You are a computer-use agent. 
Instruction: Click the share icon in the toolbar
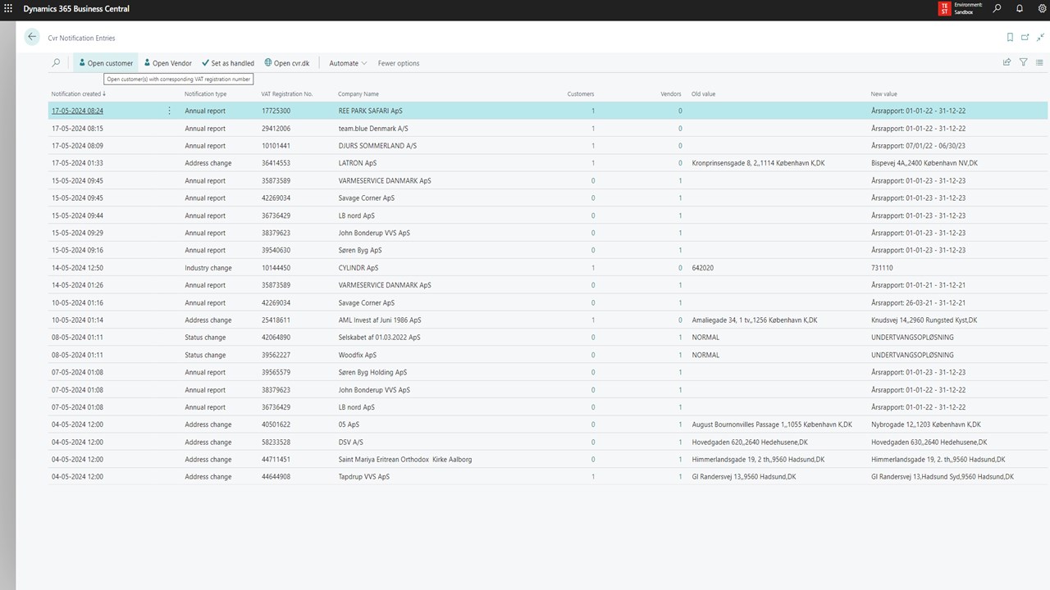click(x=1007, y=63)
